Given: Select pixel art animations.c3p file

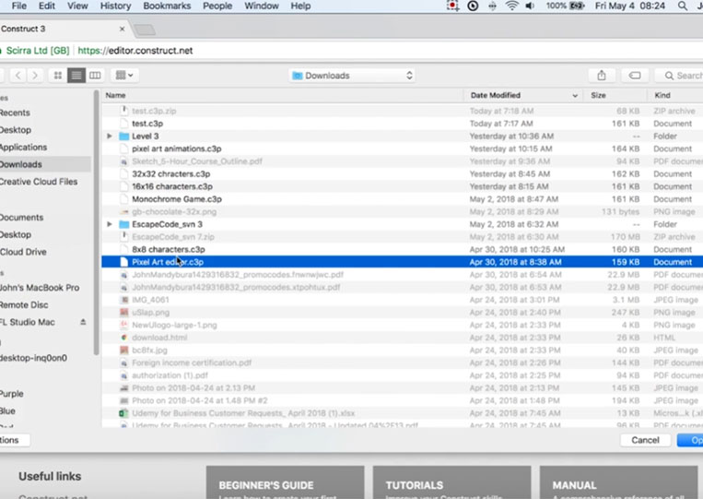Looking at the screenshot, I should pos(402,149).
